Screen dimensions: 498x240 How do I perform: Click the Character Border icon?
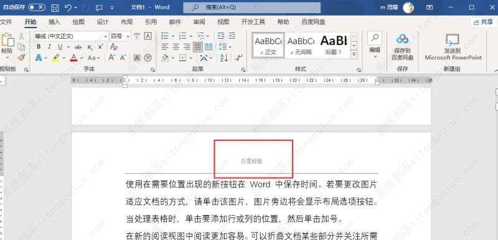coord(148,36)
